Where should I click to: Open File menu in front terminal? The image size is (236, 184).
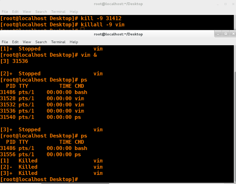[5, 42]
